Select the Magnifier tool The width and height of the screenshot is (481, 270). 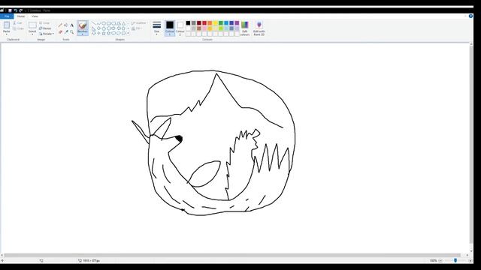click(72, 31)
